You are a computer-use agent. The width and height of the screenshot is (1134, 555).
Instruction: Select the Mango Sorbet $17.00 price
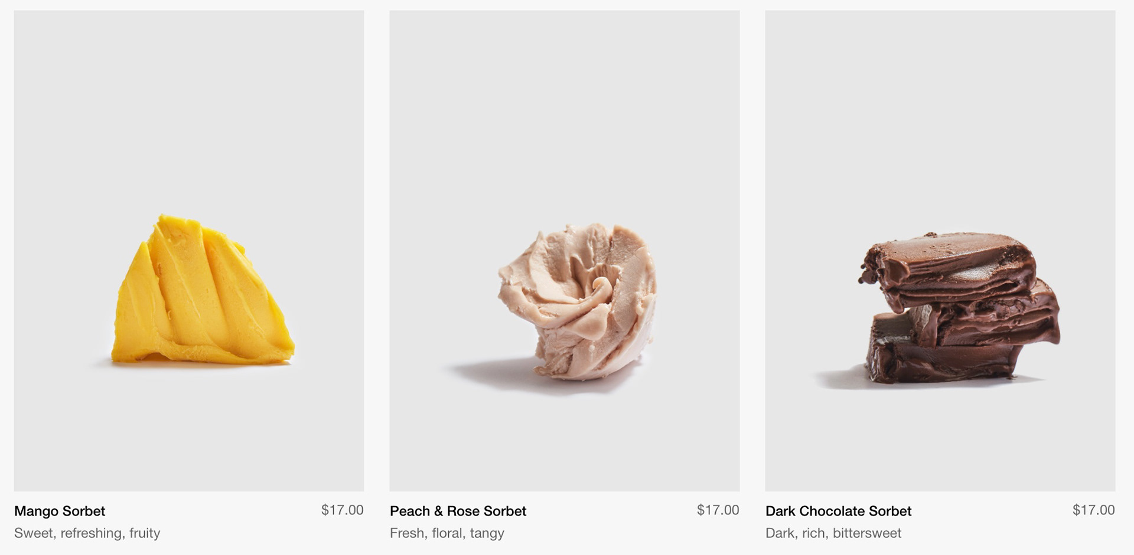342,510
